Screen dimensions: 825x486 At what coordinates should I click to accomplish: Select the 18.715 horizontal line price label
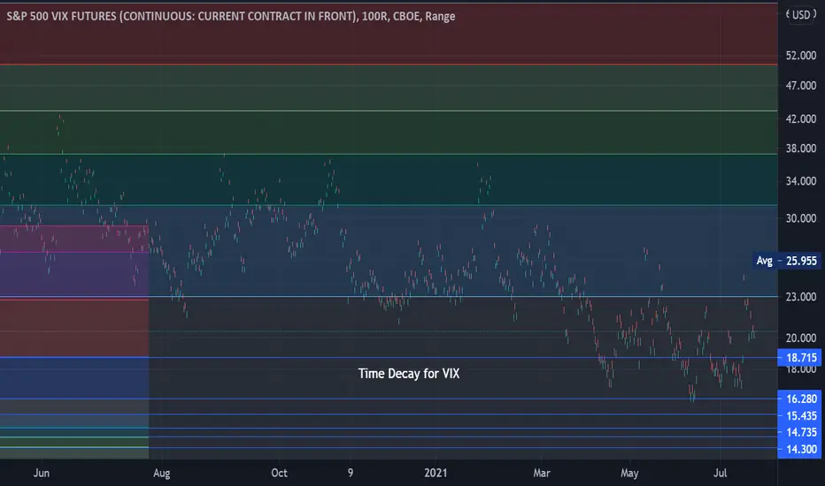[801, 358]
